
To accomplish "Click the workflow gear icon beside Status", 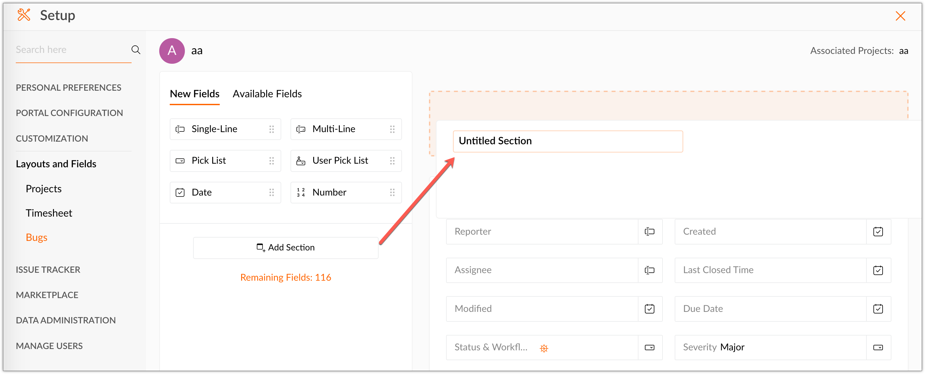I will click(544, 348).
